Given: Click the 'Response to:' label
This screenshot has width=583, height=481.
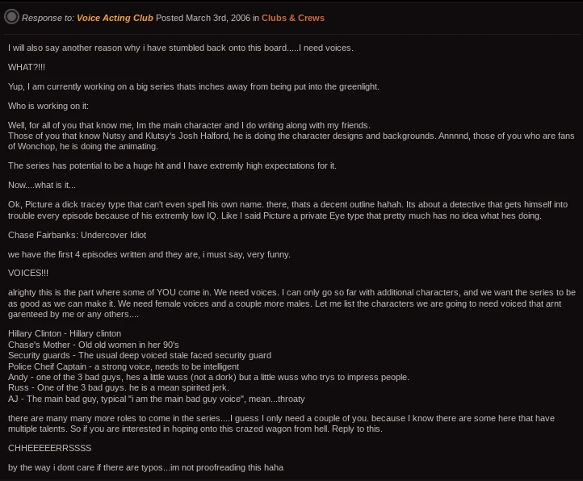Looking at the screenshot, I should coord(48,18).
